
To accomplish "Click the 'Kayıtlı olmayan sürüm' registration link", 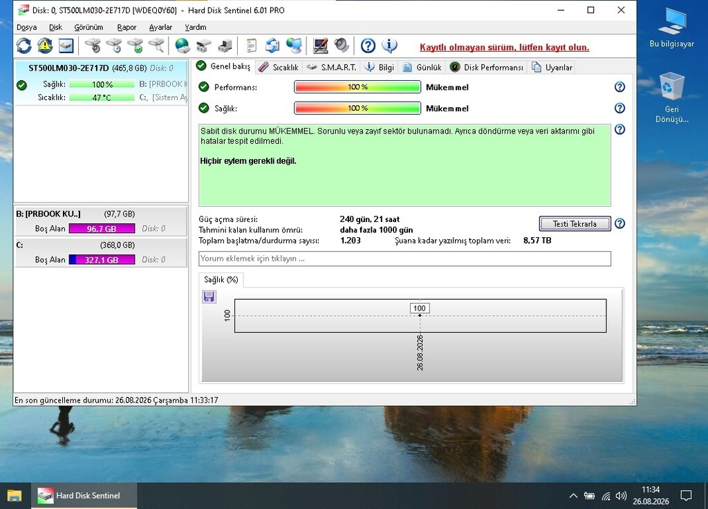I will 504,48.
